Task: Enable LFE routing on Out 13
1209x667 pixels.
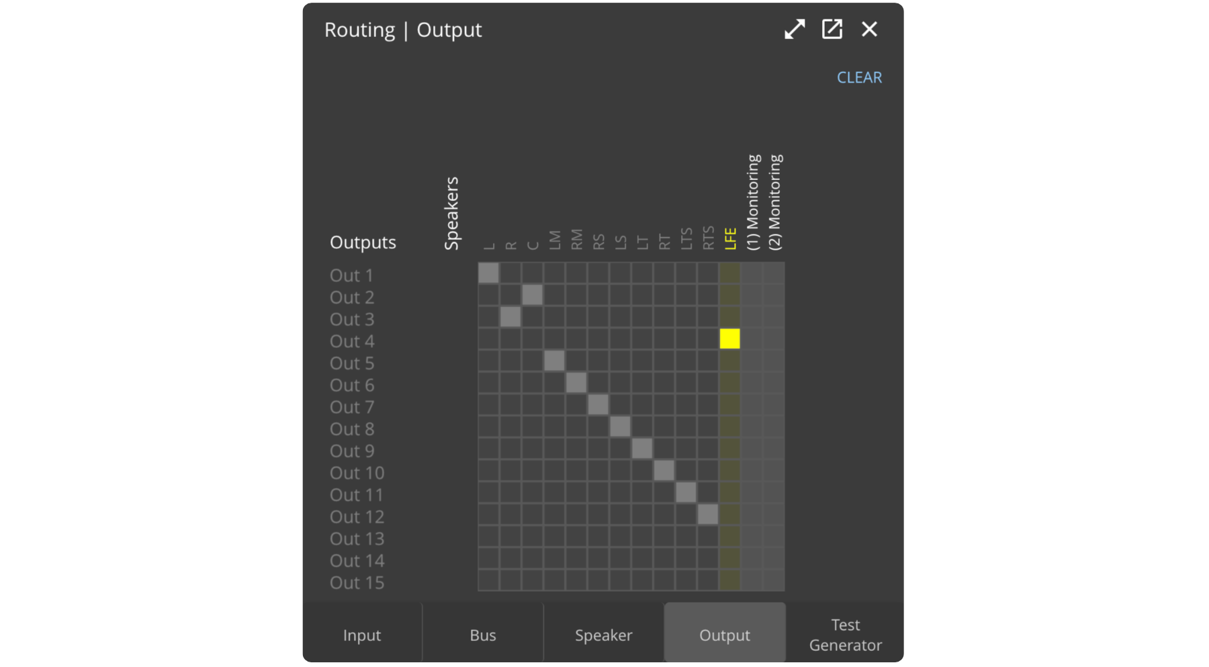Action: pos(729,537)
